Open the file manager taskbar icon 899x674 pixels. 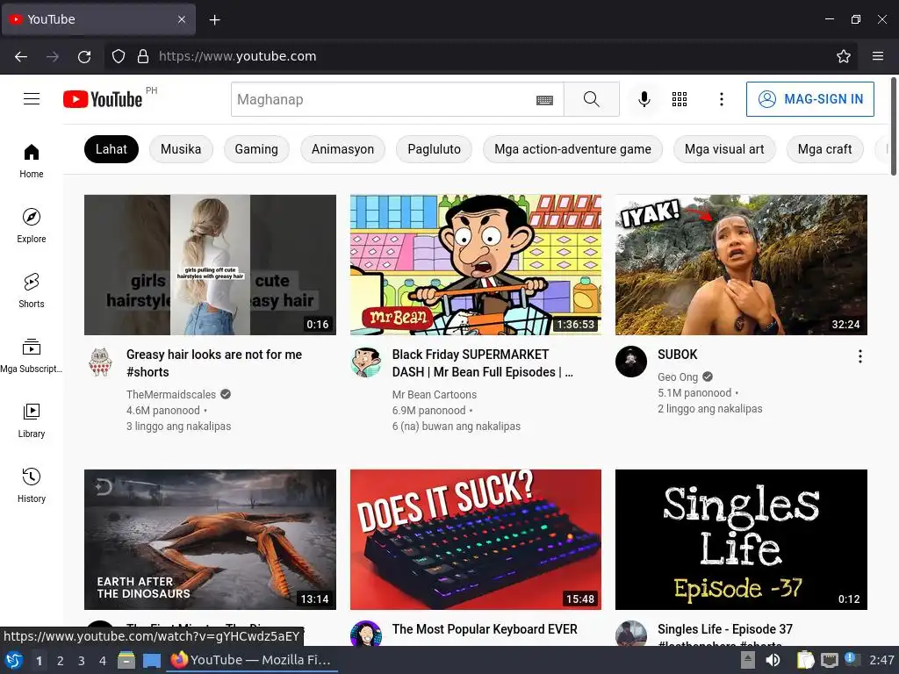[126, 660]
